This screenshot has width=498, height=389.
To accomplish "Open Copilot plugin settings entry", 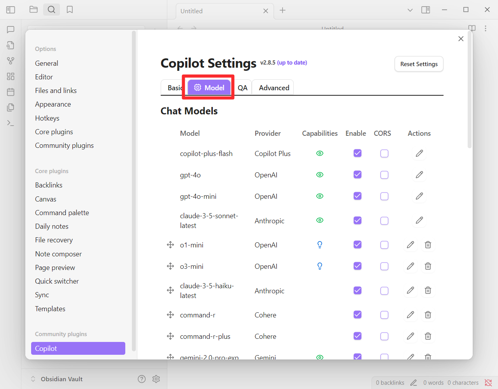I will coord(78,349).
